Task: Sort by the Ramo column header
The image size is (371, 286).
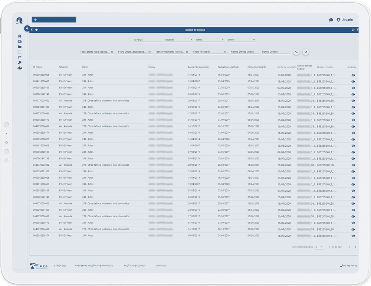Action: point(85,67)
